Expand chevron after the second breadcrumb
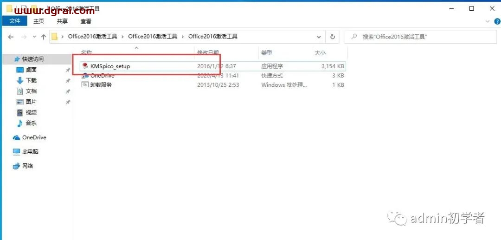The image size is (501, 240). 183,36
